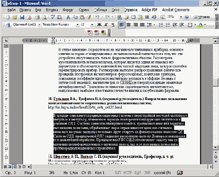Open the Document Map pane
The height and width of the screenshot is (177, 219).
(x=162, y=17)
